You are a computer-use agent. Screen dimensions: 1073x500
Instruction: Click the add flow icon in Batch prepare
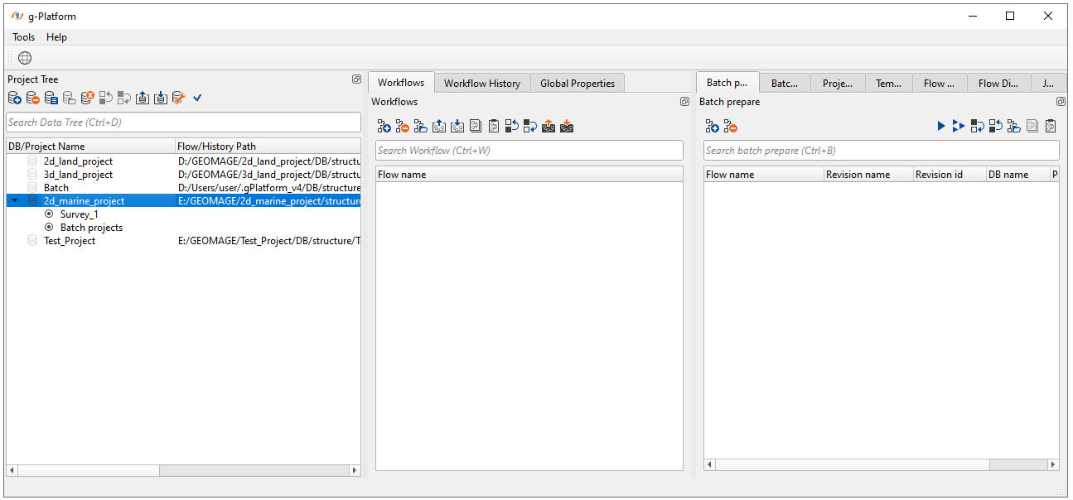(712, 127)
